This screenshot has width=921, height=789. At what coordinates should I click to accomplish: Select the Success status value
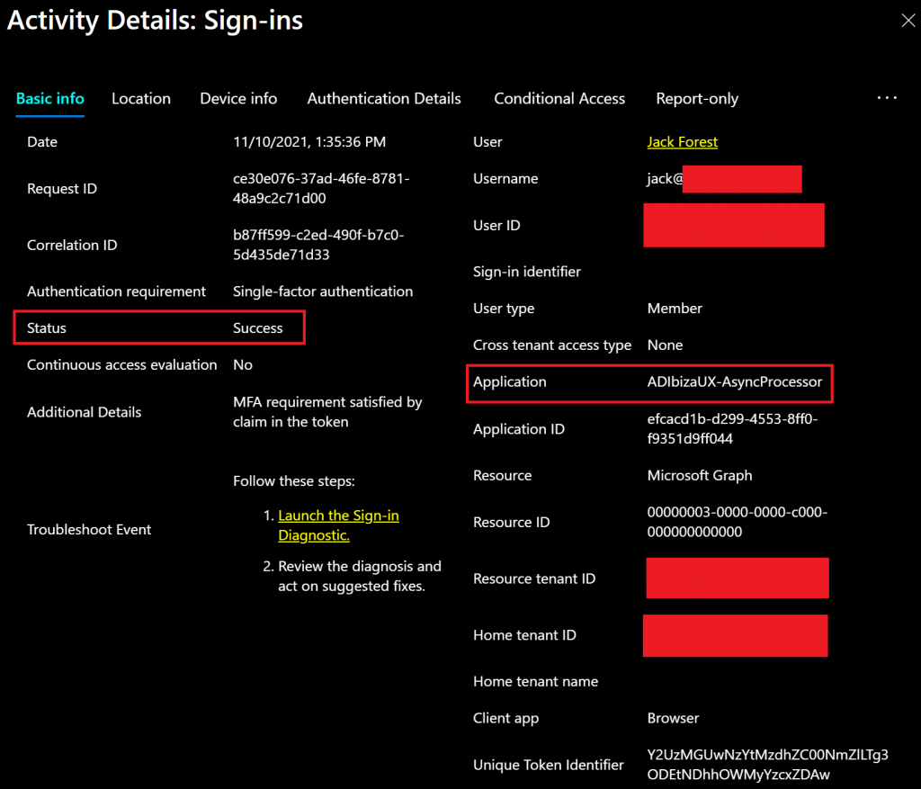tap(258, 327)
